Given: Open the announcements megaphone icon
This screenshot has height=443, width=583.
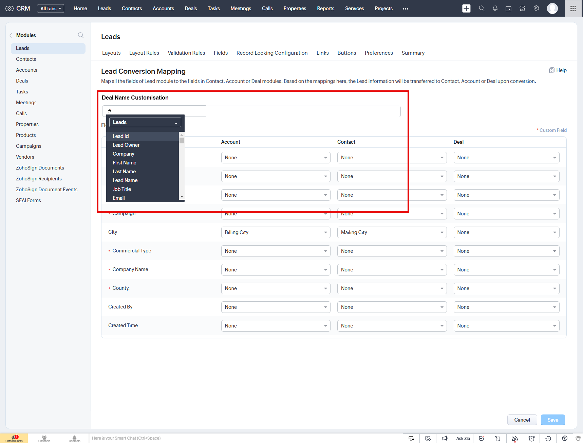Looking at the screenshot, I should 445,438.
